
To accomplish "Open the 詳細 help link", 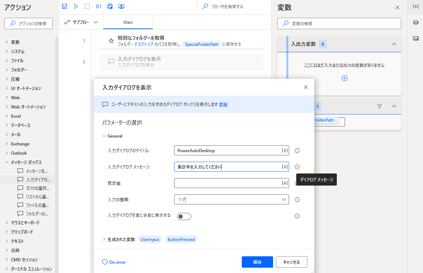I will 223,105.
